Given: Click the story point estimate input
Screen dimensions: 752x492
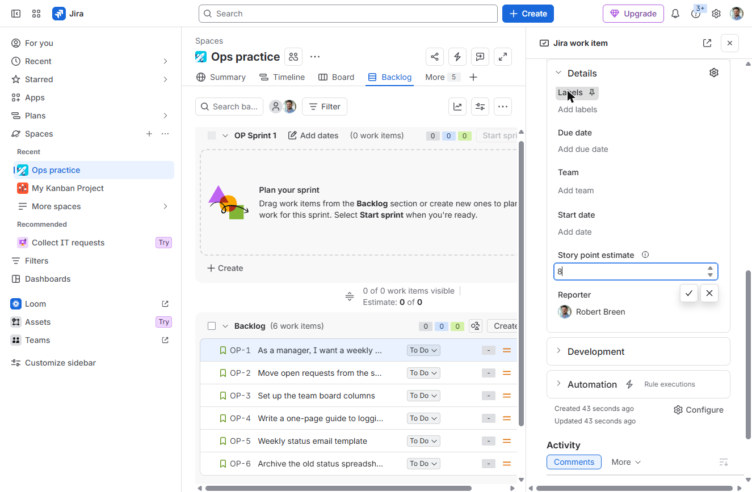Looking at the screenshot, I should coord(636,272).
